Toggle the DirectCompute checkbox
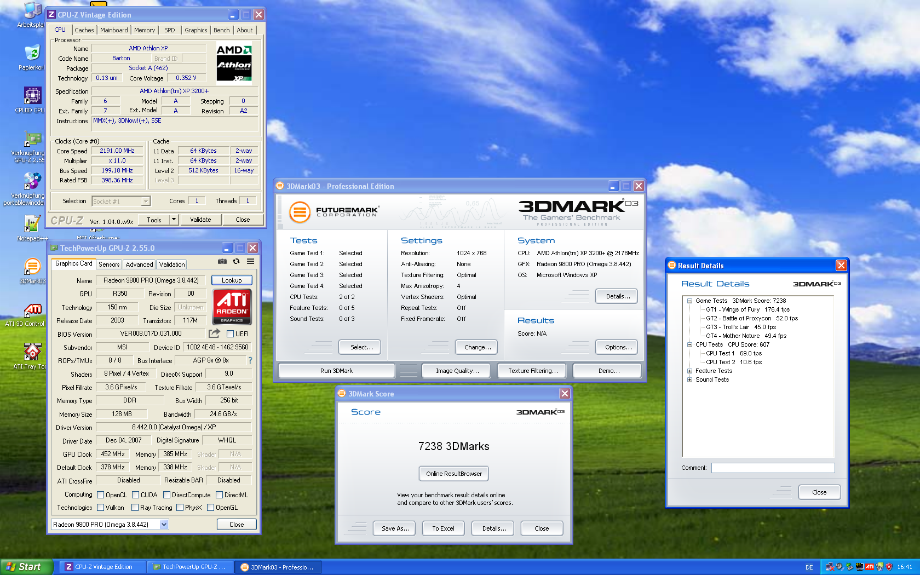920x575 pixels. [x=166, y=495]
